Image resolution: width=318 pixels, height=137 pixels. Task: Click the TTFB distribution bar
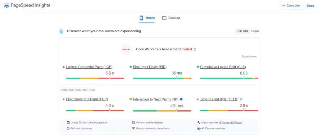[x=229, y=111]
